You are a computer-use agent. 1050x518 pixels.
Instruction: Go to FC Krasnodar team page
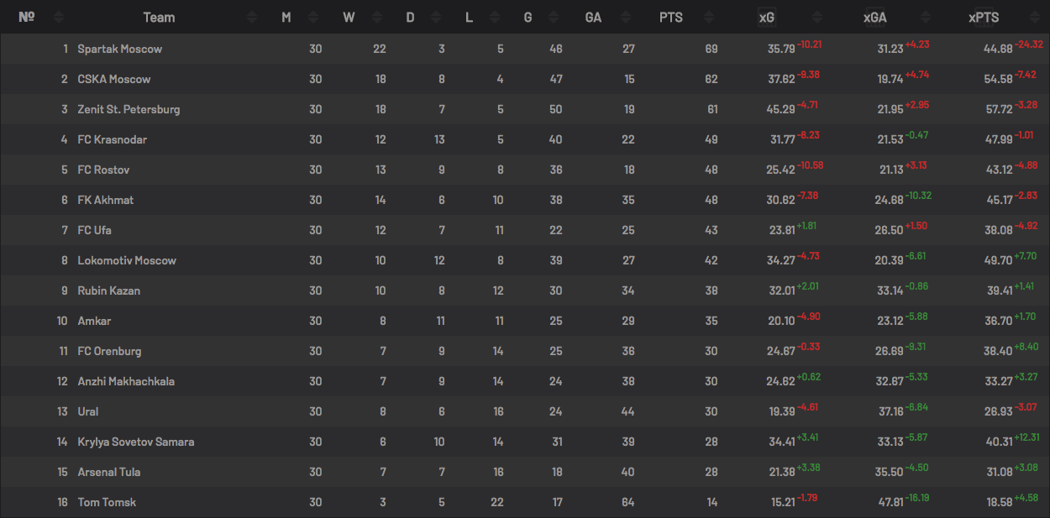click(x=112, y=139)
